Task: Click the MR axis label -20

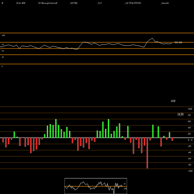Action: click(189, 146)
